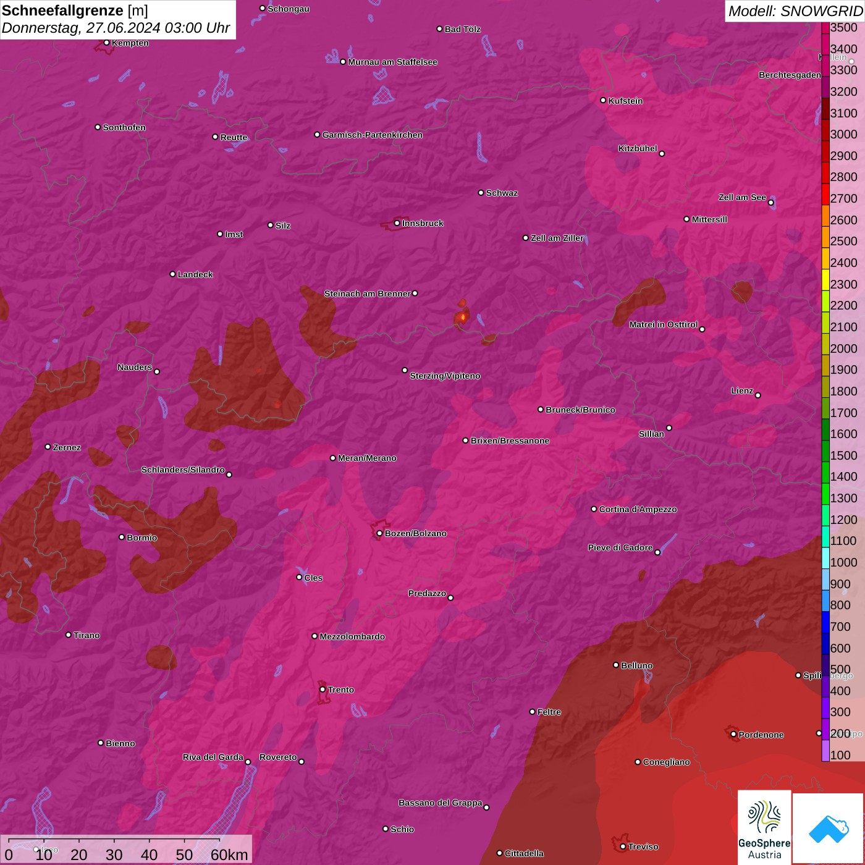Viewport: 865px width, 865px height.
Task: Click the Belluno location dot
Action: (616, 665)
